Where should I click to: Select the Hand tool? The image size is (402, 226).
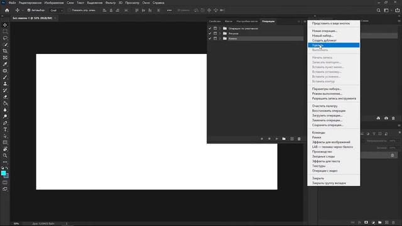click(5, 149)
